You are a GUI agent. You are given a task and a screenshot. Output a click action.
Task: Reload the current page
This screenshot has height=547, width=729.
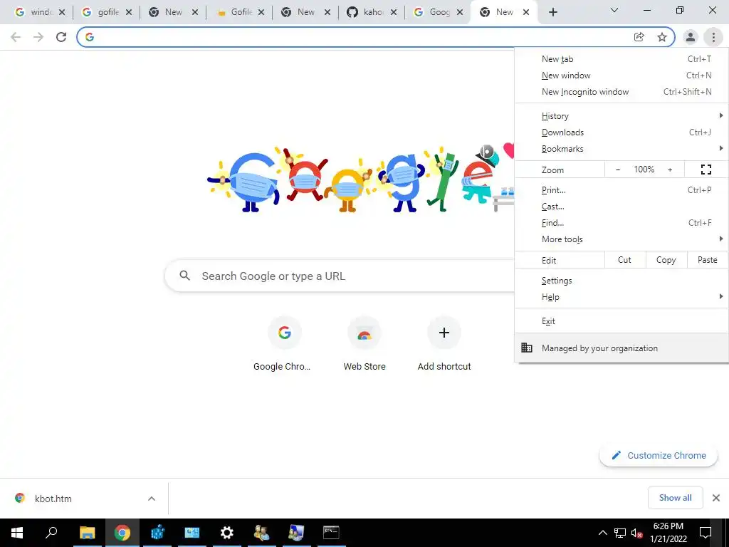pos(61,37)
